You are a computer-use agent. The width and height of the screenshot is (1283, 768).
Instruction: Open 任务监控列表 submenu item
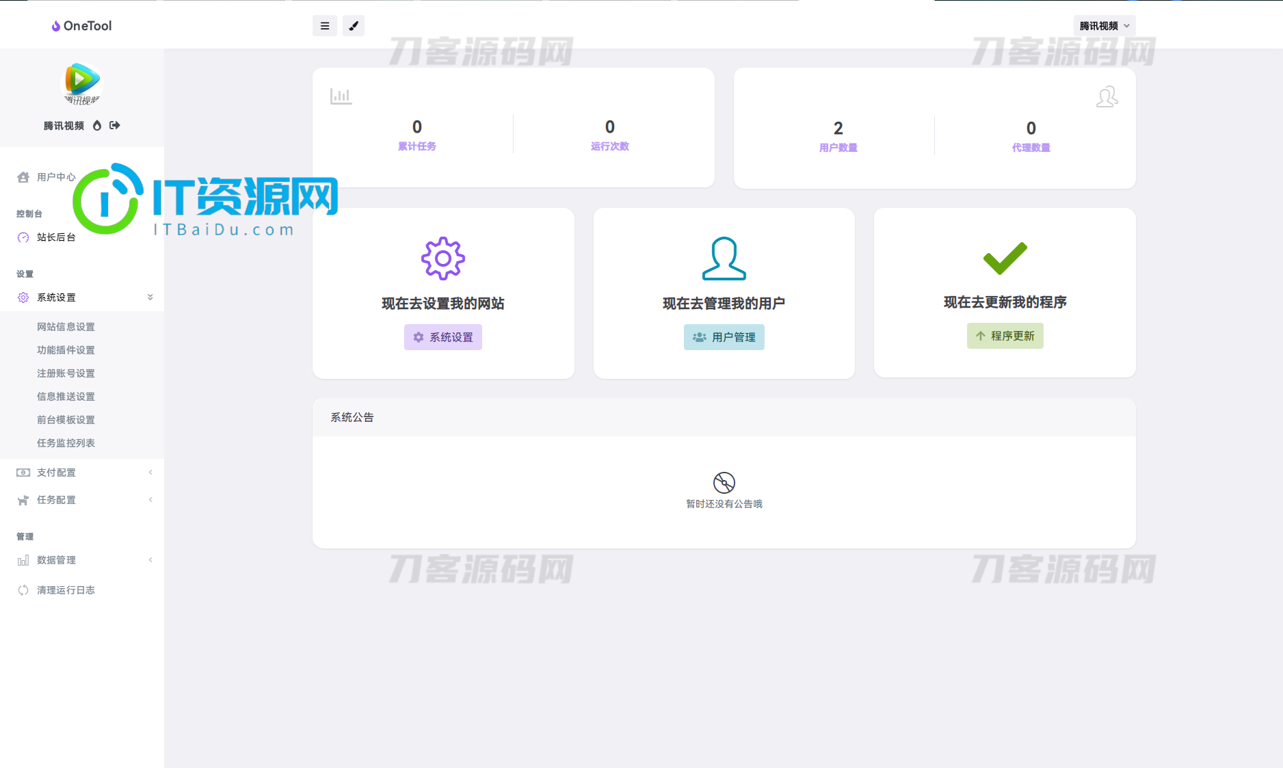[x=66, y=443]
